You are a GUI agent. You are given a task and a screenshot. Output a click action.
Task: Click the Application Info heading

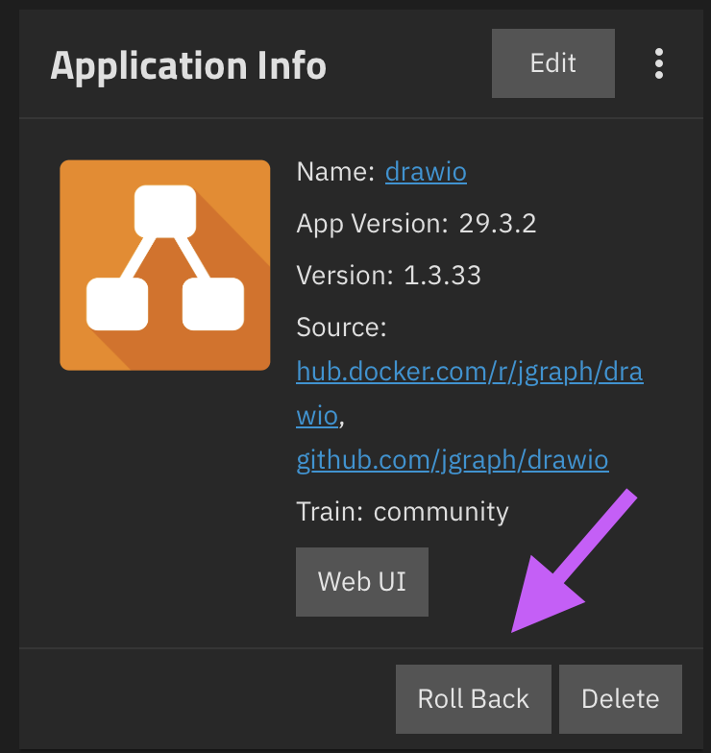click(188, 65)
